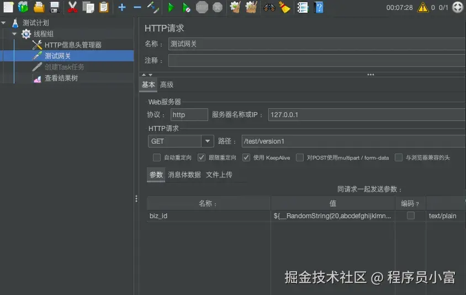Collapse the 测试计划 tree arrow
This screenshot has width=466, height=295.
coord(3,23)
